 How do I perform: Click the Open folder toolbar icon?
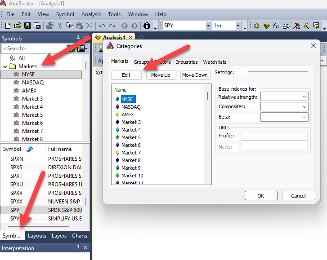tap(18, 26)
